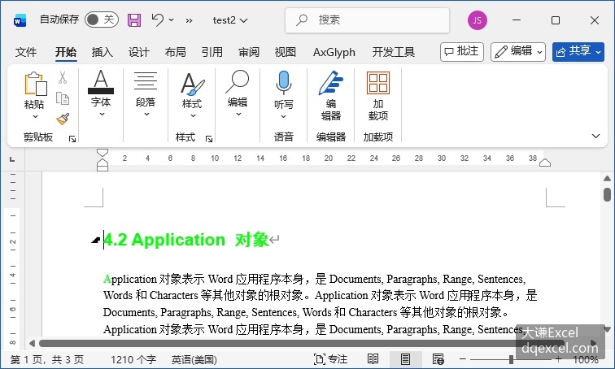Open the 样式 styles gallery
This screenshot has height=369, width=615.
pyautogui.click(x=192, y=94)
